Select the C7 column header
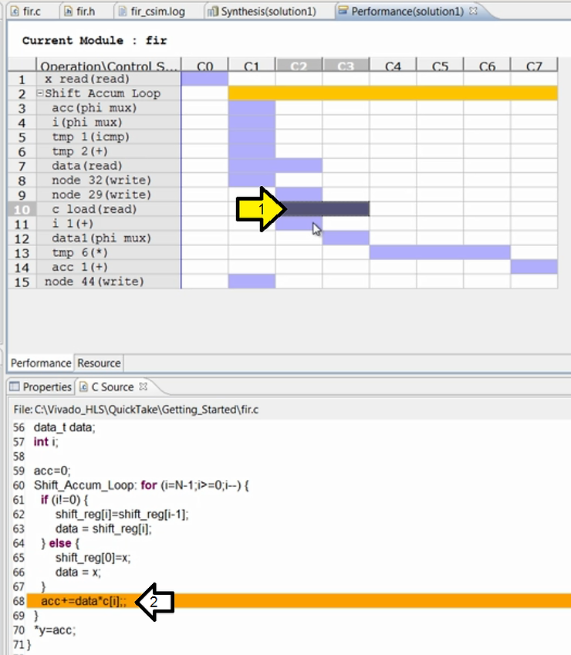This screenshot has height=655, width=571. [x=534, y=65]
